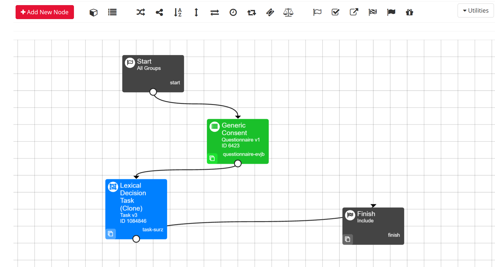The width and height of the screenshot is (495, 267).
Task: Select the list Questionnaire node icon
Action: click(x=112, y=12)
